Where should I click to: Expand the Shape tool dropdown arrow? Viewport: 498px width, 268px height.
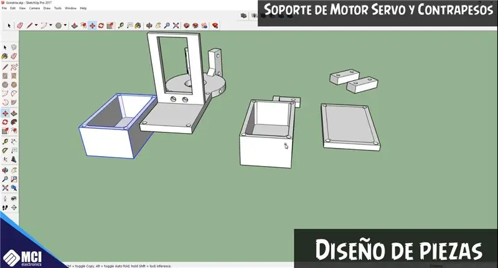(x=65, y=25)
